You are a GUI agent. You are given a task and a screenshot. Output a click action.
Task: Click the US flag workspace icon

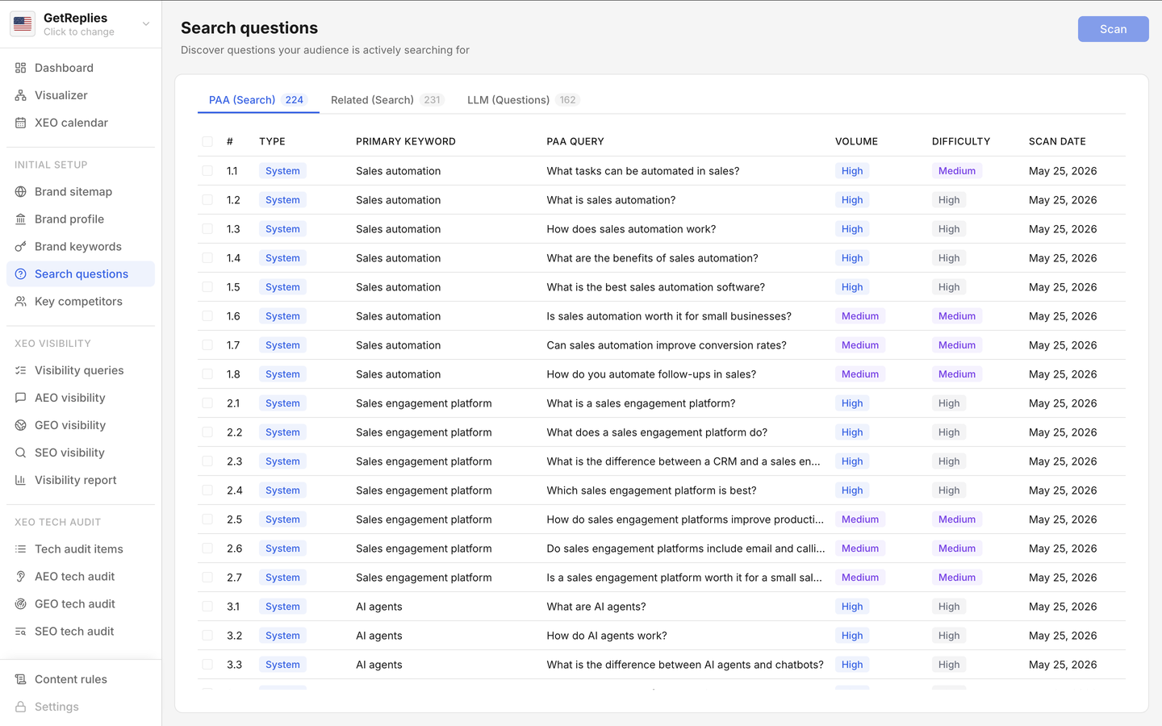tap(23, 24)
